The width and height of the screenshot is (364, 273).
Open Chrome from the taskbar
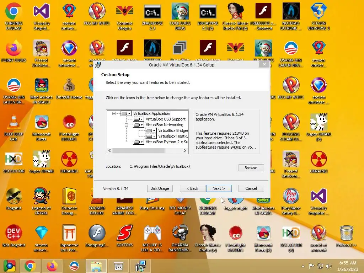point(30,266)
